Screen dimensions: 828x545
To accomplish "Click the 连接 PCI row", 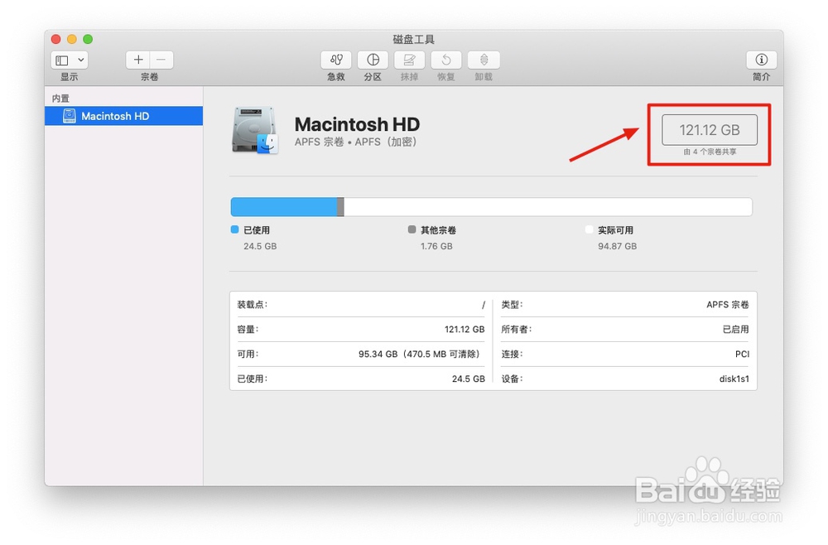I will point(624,354).
